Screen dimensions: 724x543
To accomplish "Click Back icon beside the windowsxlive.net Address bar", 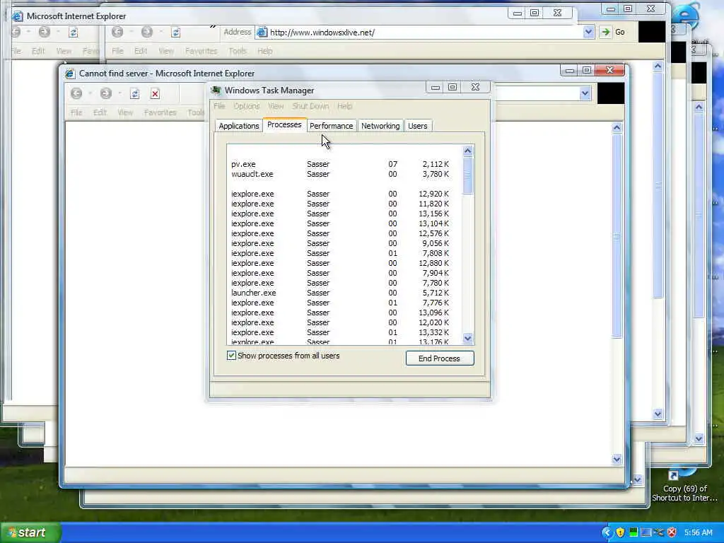I will 117,32.
